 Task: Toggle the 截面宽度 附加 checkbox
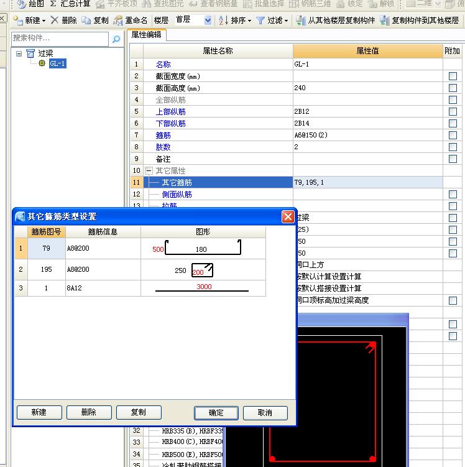tap(453, 76)
